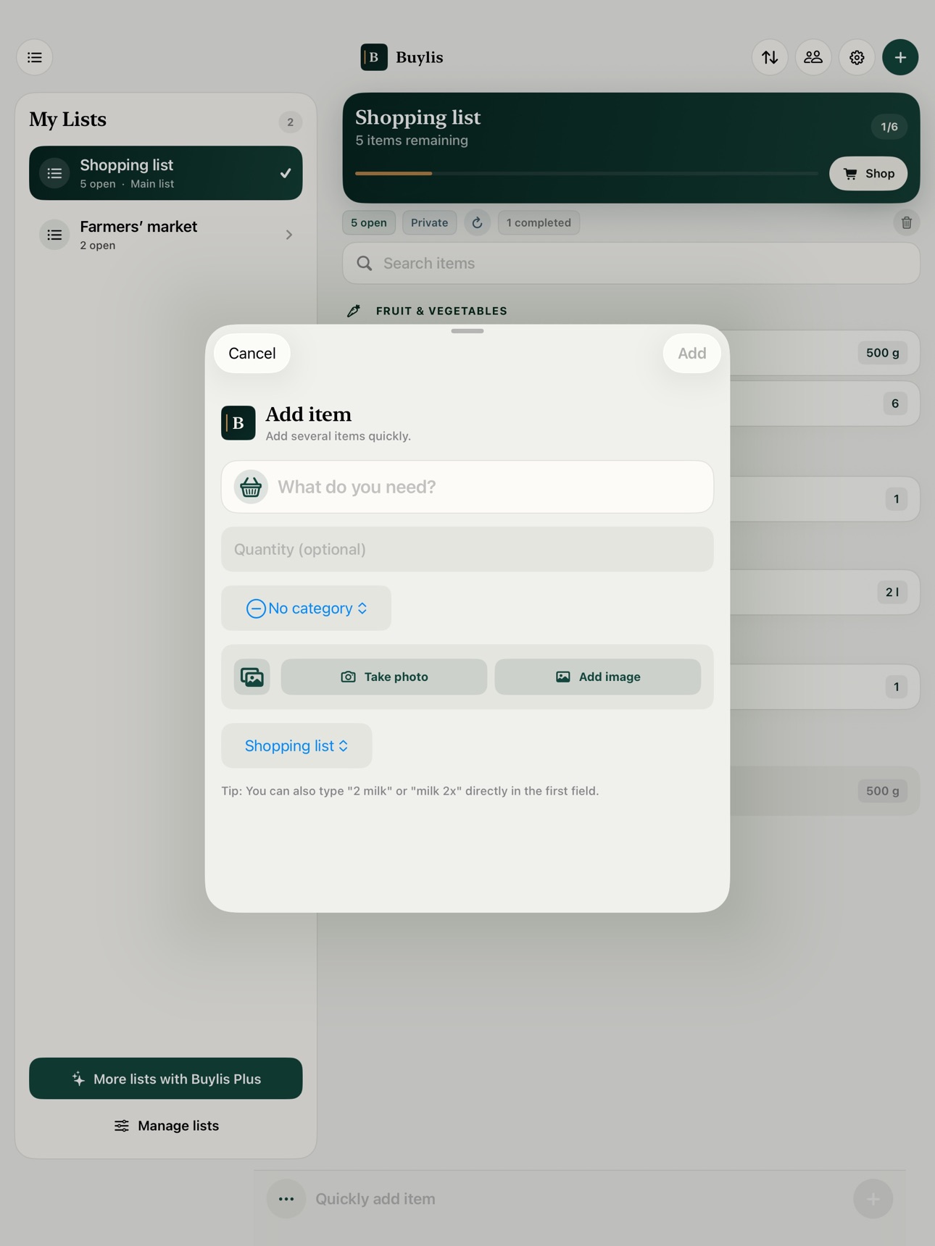Screen dimensions: 935x1246
Task: Click the 1/6 progress badge
Action: (889, 127)
